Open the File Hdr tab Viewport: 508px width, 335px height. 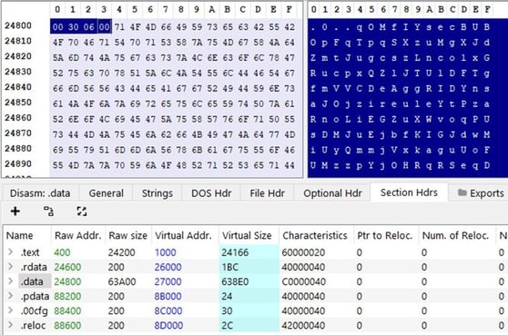[268, 193]
